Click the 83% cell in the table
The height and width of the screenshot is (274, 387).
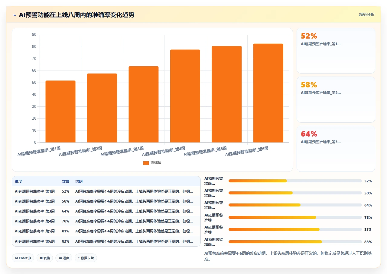tap(66, 241)
